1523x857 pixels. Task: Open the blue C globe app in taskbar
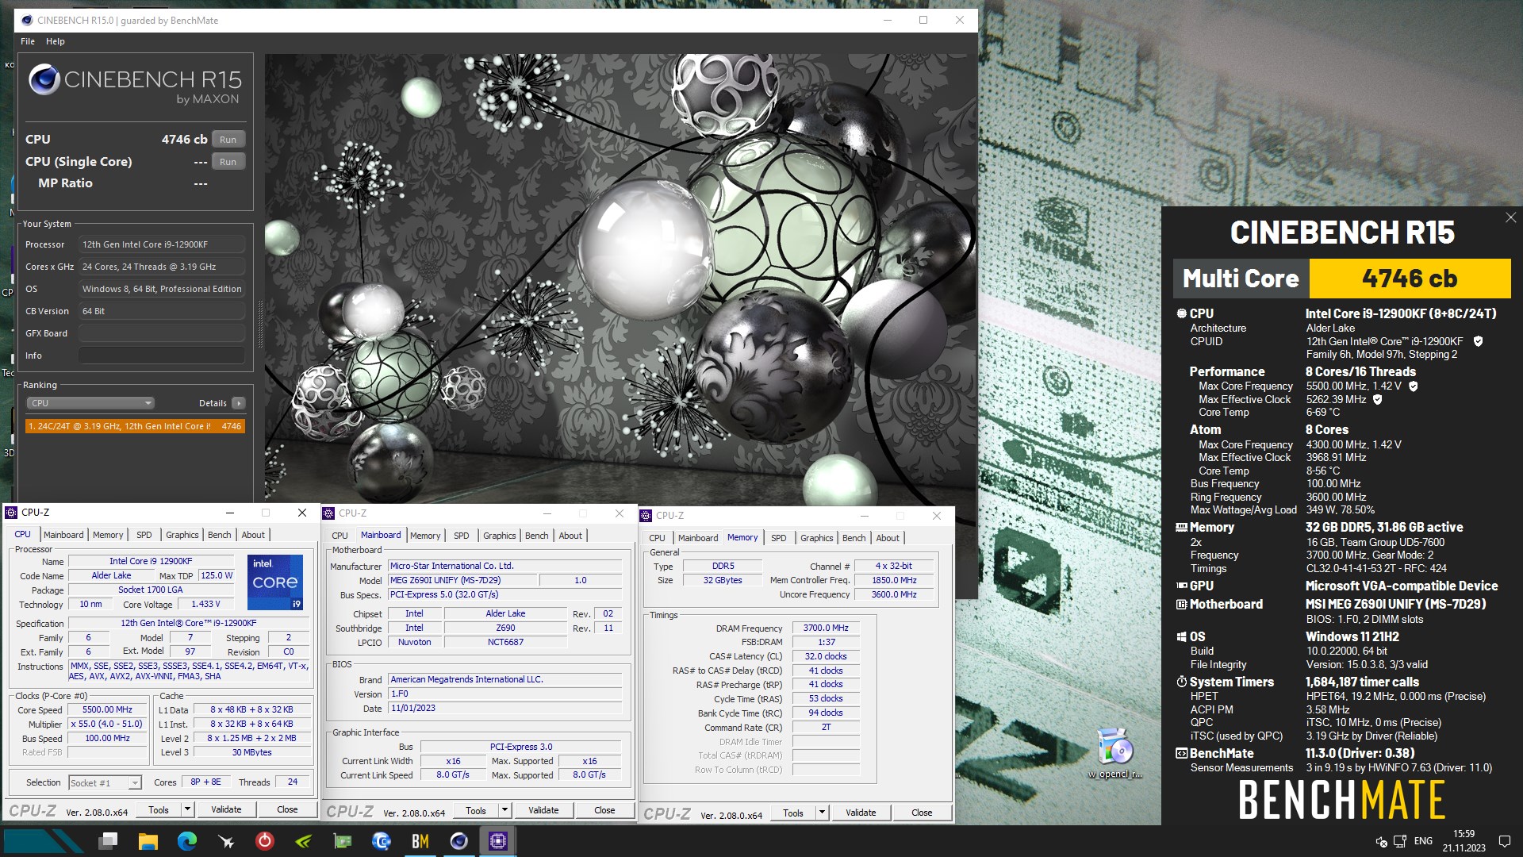[x=382, y=840]
